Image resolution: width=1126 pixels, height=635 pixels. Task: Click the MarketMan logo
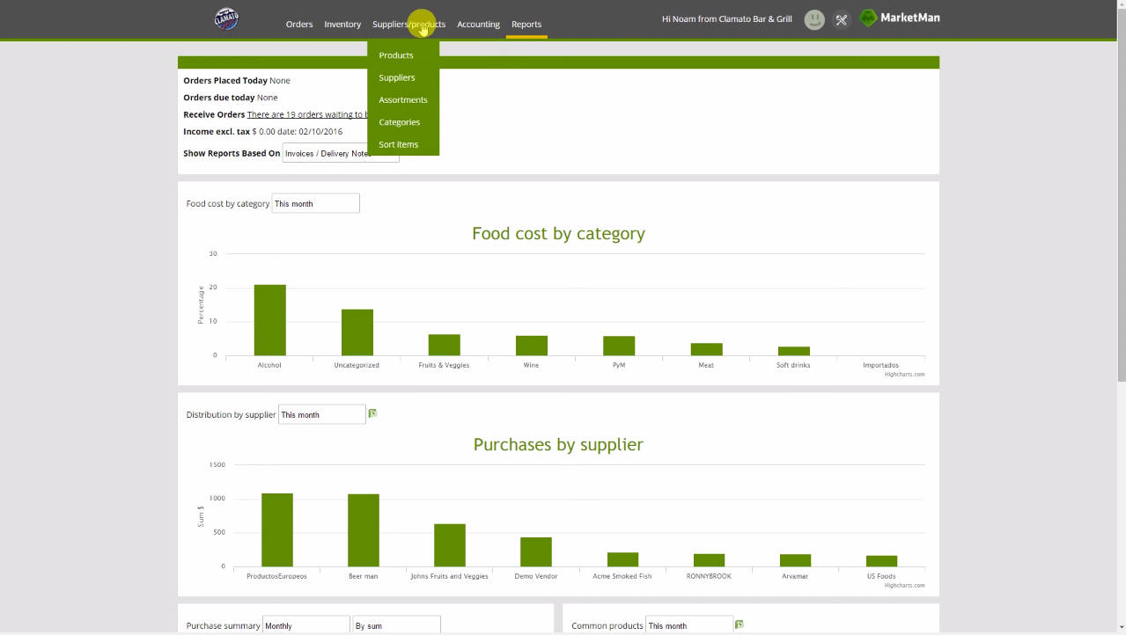(899, 17)
